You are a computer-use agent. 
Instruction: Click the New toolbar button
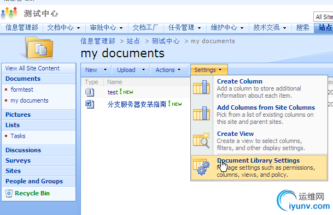91,70
